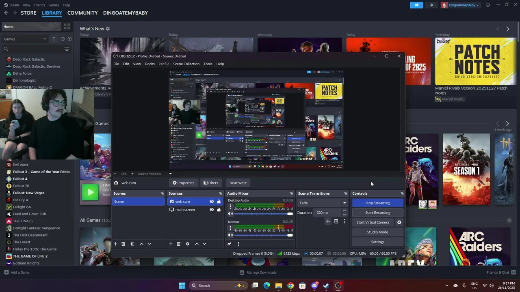520x292 pixels.
Task: Hide the main screen source
Action: tap(212, 210)
